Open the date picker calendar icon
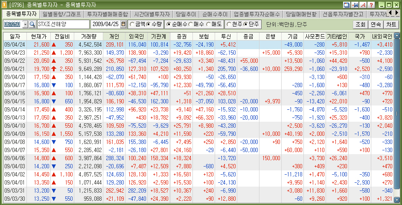 tap(123, 24)
